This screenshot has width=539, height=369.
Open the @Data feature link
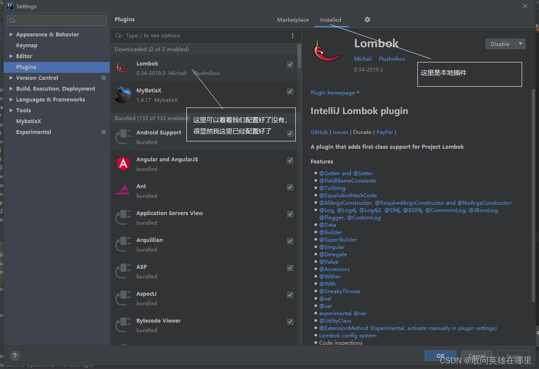tap(327, 225)
